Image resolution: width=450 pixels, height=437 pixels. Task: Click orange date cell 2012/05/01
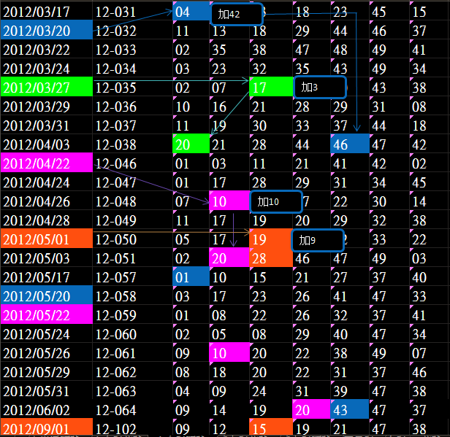coord(47,239)
